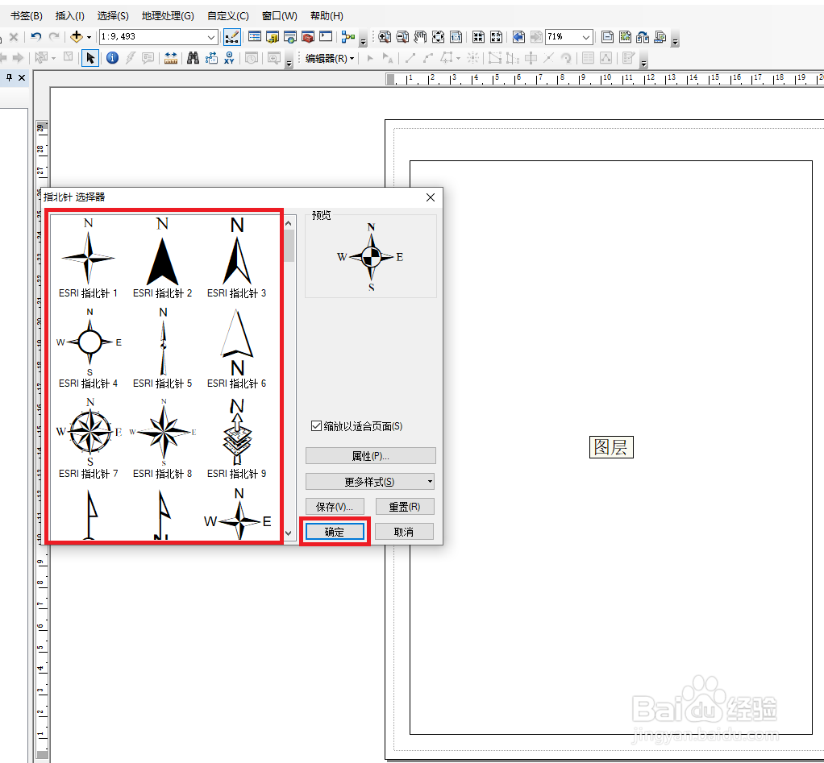Zoom layout to 100% (1:1) icon
The width and height of the screenshot is (824, 763).
pyautogui.click(x=456, y=37)
